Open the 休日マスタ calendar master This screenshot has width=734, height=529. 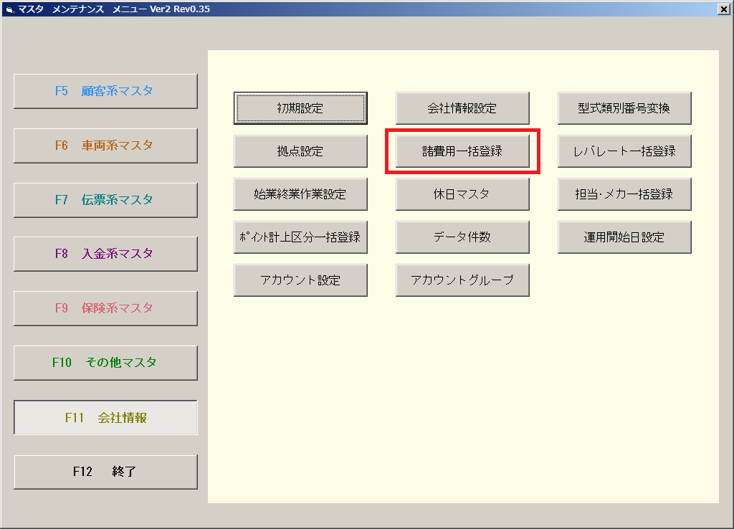(x=462, y=194)
